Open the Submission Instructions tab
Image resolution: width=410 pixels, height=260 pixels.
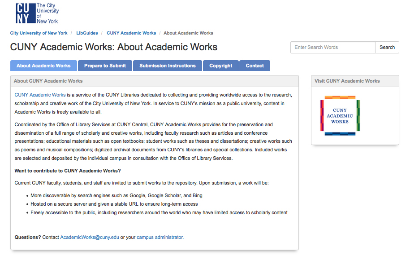click(x=168, y=66)
